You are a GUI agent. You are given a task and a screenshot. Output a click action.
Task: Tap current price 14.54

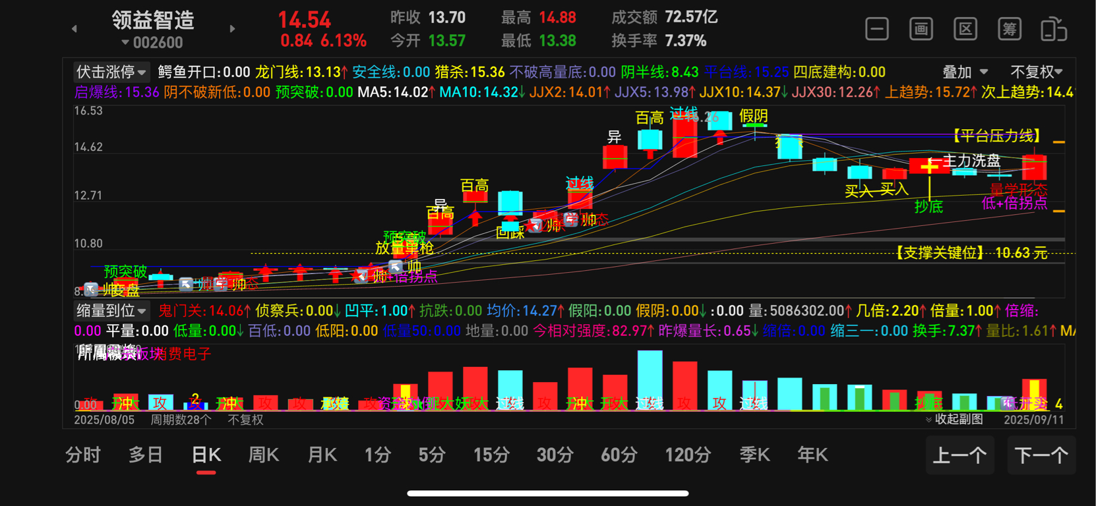coord(305,20)
